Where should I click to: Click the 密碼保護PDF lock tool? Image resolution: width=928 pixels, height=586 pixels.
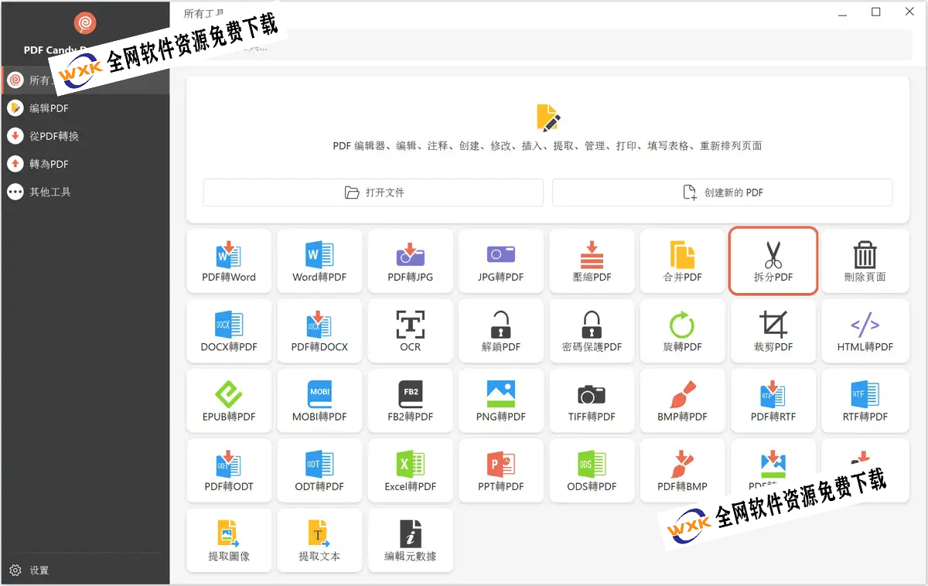tap(592, 331)
